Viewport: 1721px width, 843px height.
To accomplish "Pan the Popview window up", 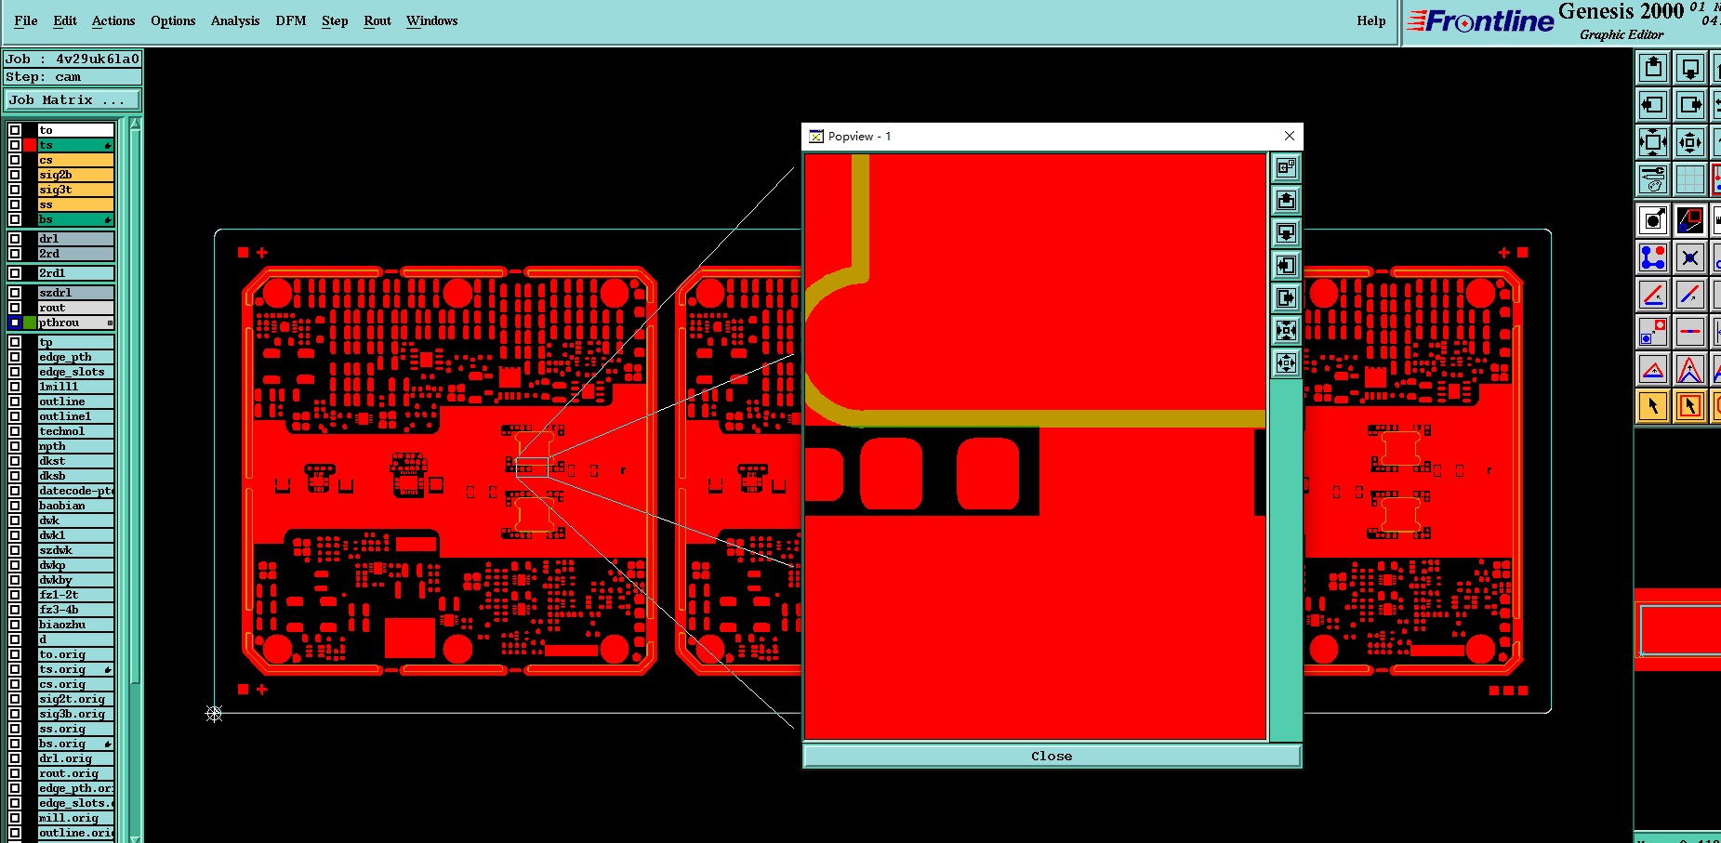I will [x=1286, y=200].
